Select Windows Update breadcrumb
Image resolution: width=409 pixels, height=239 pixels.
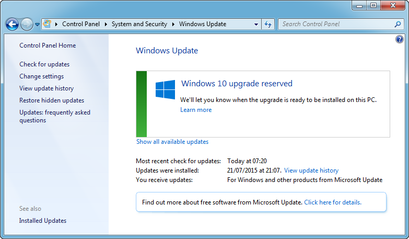pos(203,24)
